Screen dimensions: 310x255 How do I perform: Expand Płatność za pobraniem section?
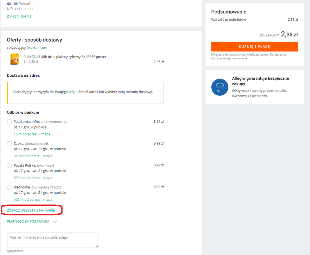(x=28, y=221)
